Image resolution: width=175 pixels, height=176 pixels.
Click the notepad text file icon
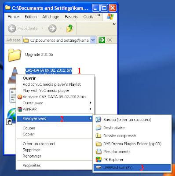(x=13, y=95)
